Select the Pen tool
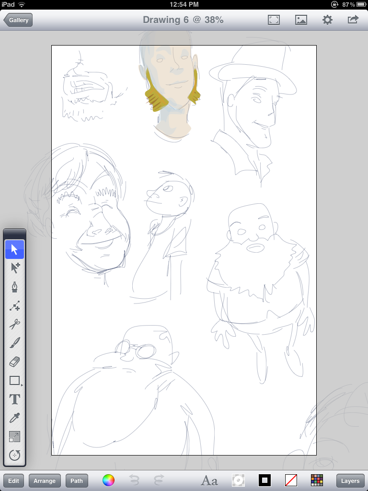368x491 pixels. pos(14,287)
